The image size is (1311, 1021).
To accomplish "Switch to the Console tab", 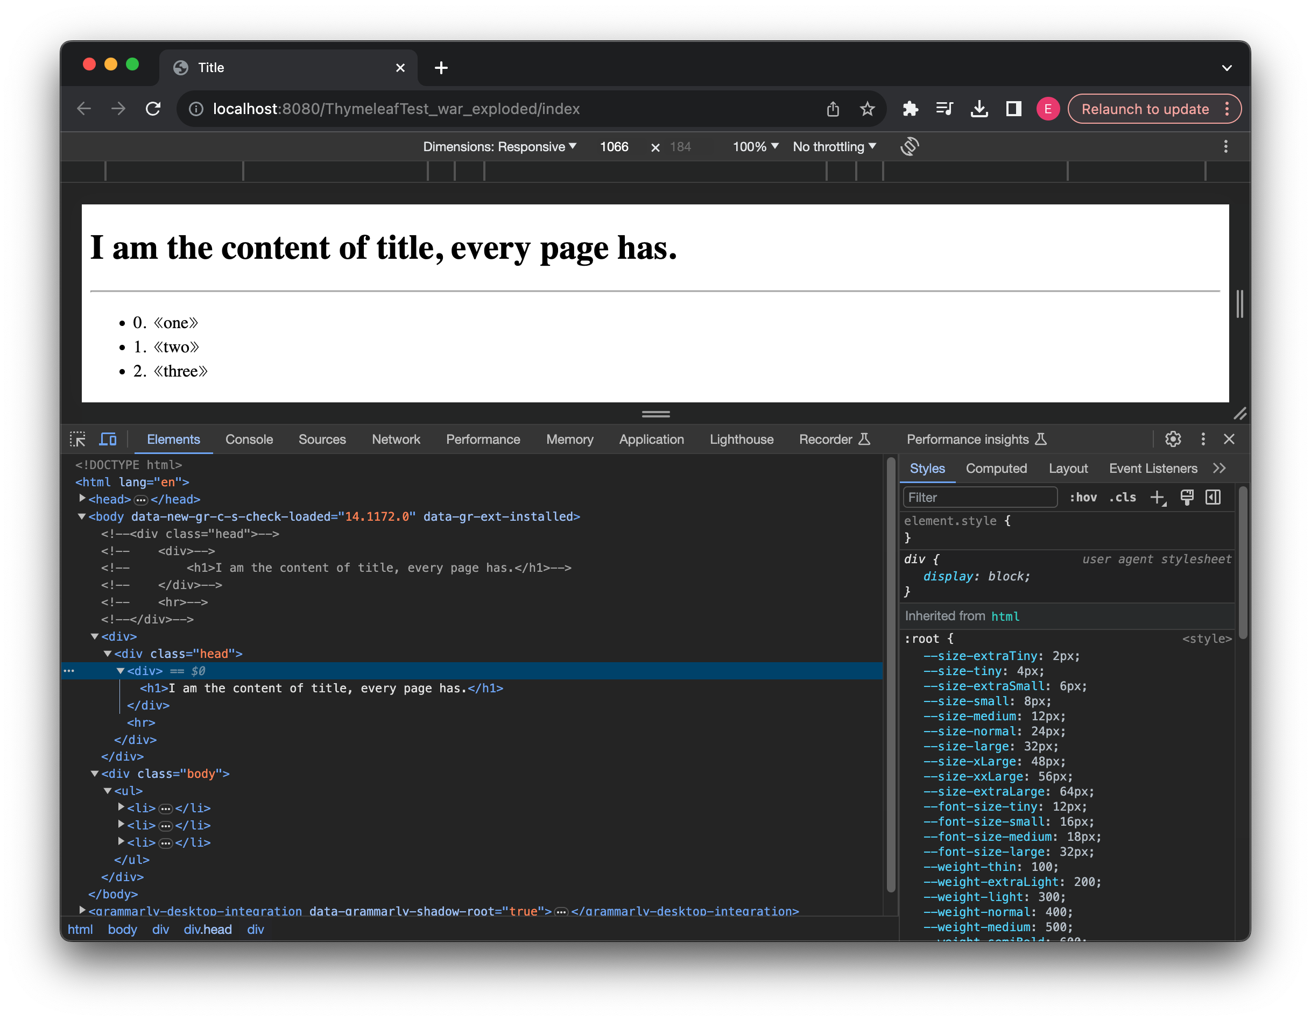I will [249, 439].
